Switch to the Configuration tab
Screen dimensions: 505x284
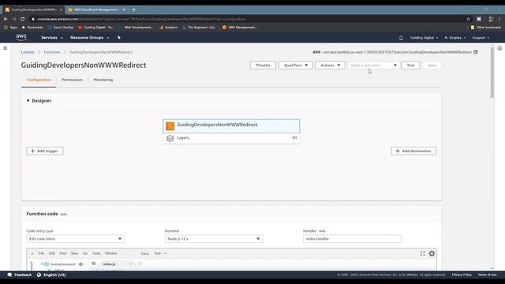[39, 80]
